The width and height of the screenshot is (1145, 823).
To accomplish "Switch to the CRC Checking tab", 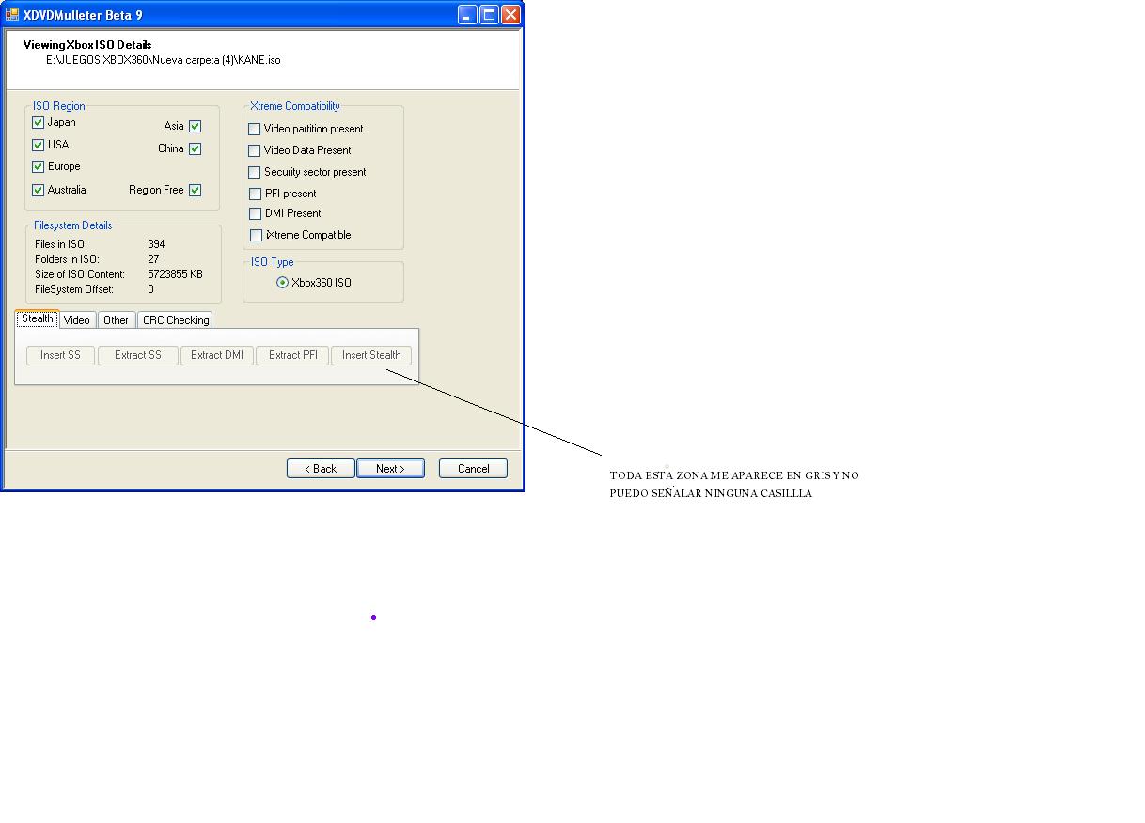I will click(x=176, y=320).
